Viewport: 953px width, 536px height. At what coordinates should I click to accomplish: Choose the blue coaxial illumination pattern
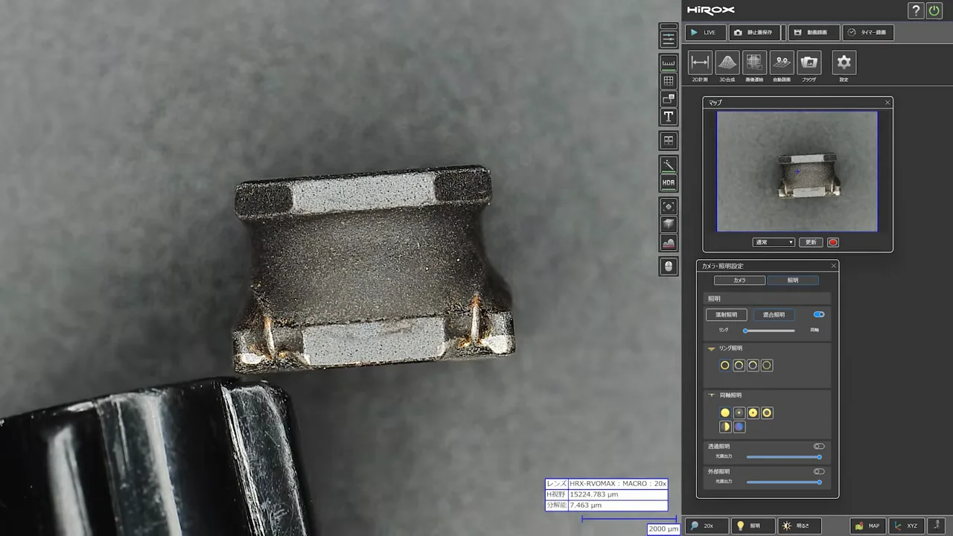pyautogui.click(x=739, y=427)
